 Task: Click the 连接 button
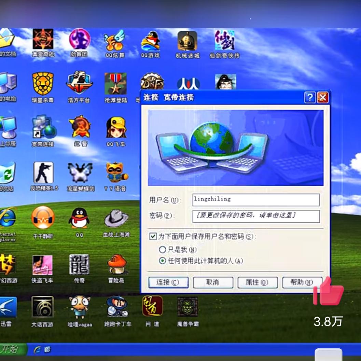(168, 282)
